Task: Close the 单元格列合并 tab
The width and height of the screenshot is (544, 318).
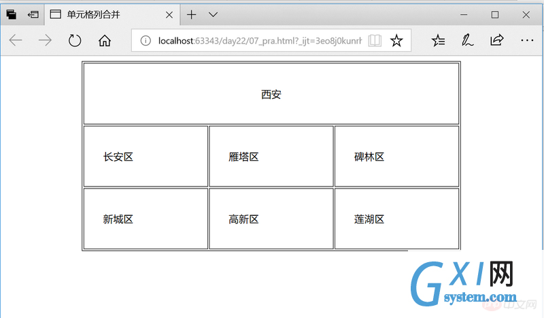Action: click(x=169, y=15)
